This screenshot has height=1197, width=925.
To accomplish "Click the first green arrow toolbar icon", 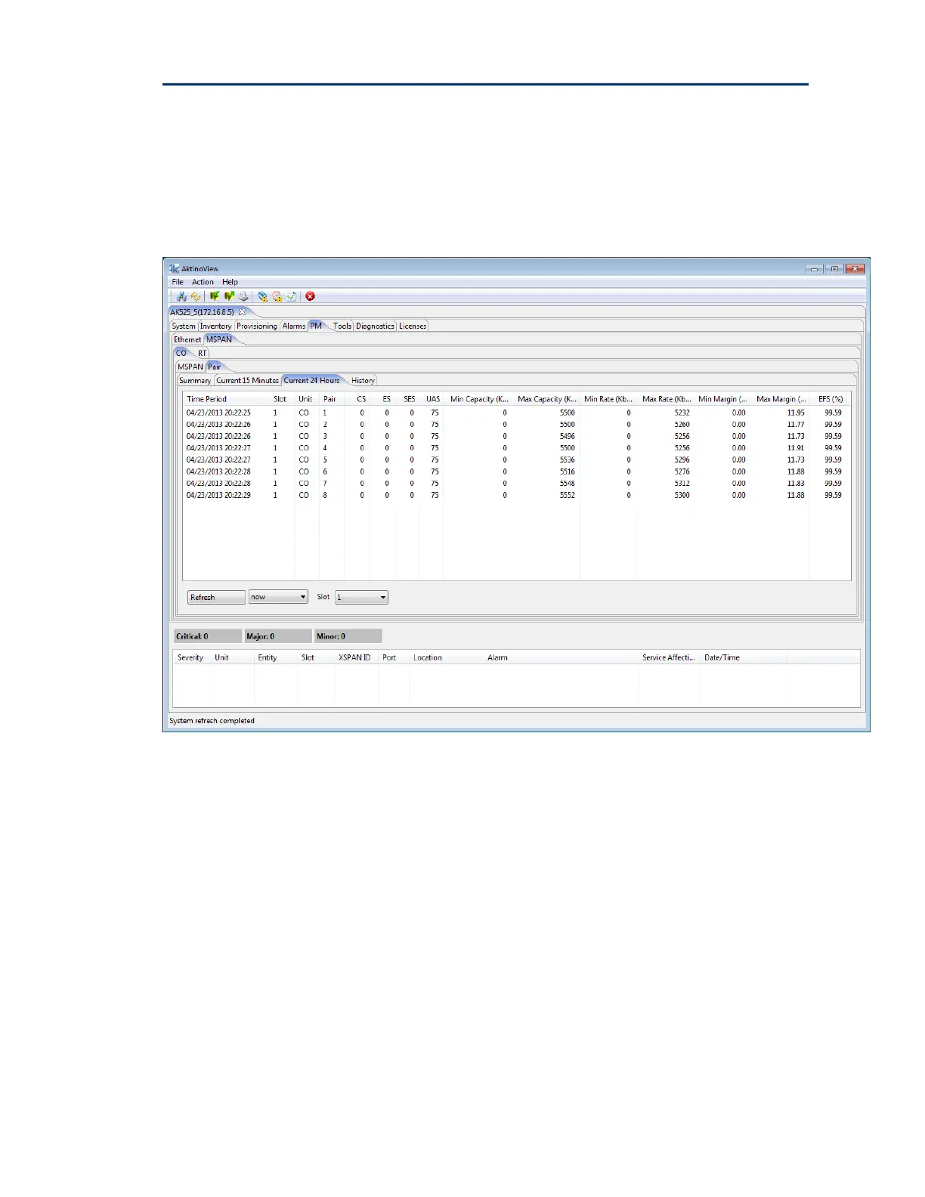I will [x=215, y=297].
